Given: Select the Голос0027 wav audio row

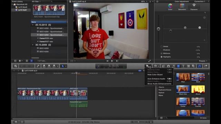Looking at the screenshot, I should [46, 42].
